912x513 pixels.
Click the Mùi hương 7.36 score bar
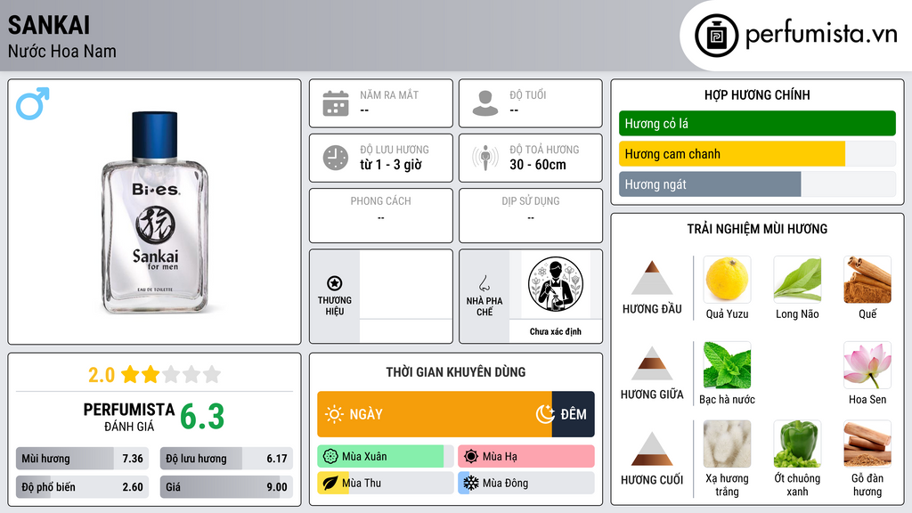click(x=82, y=459)
